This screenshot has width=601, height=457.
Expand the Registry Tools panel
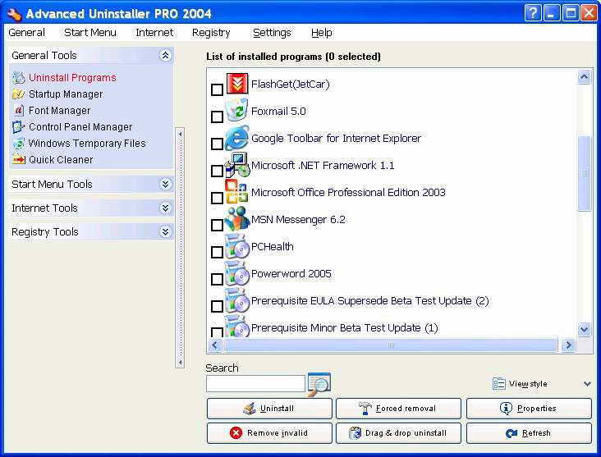[x=165, y=232]
